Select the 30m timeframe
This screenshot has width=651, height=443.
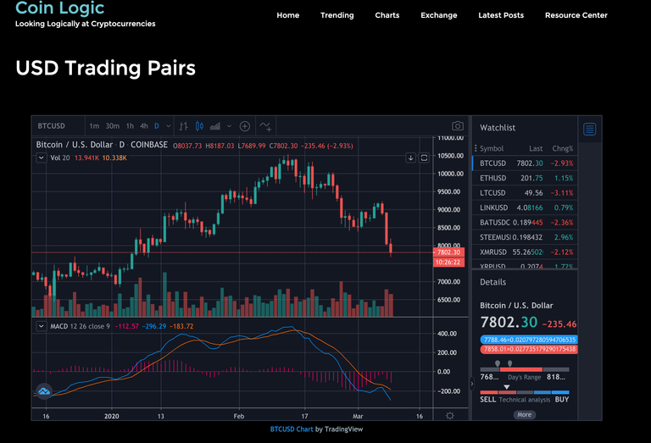[x=112, y=126]
